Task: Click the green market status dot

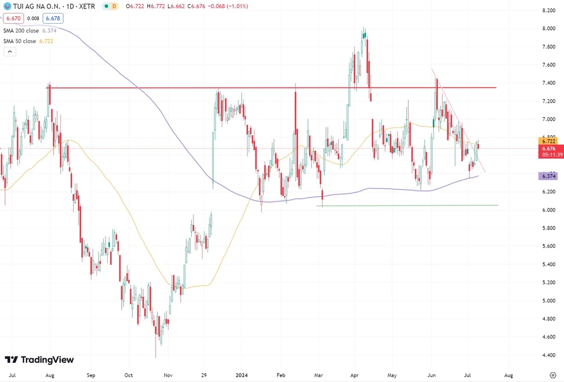Action: (106, 7)
